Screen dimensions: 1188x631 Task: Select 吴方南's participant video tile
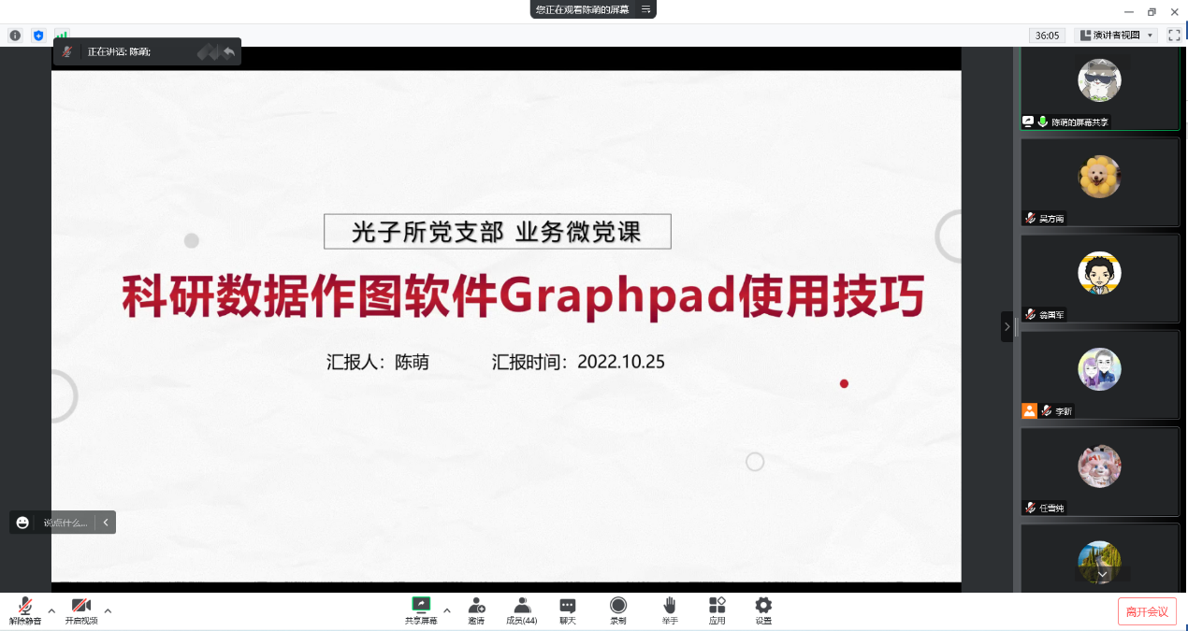coord(1099,182)
